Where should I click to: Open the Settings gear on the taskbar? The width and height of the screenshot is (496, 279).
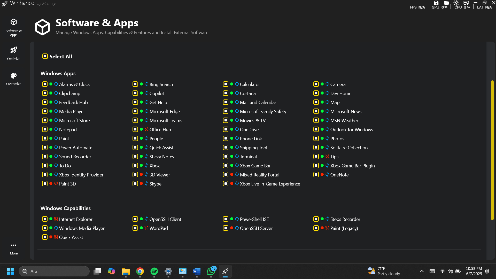(168, 271)
